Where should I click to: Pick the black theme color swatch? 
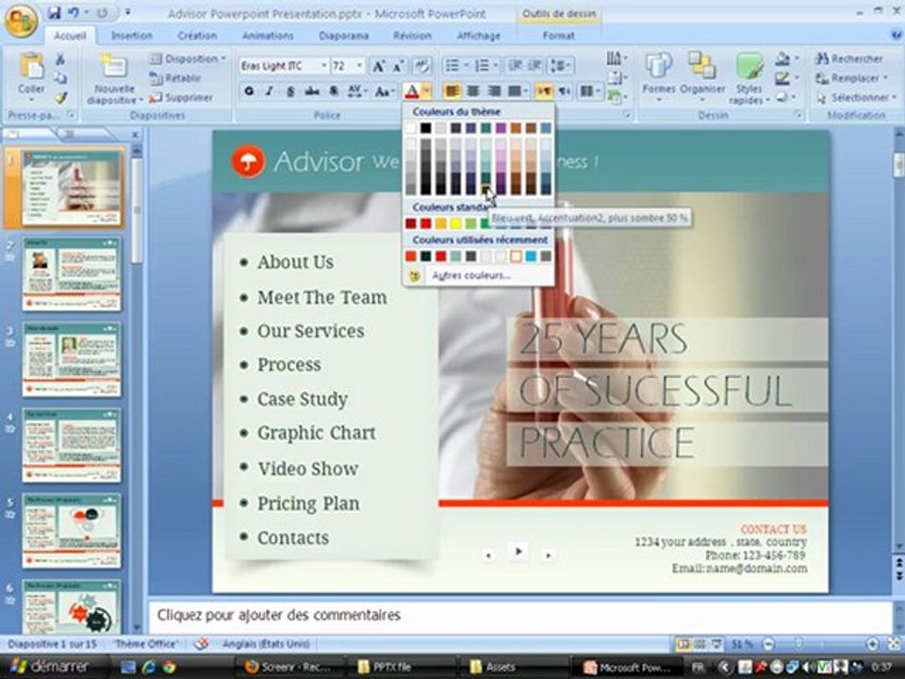pos(426,127)
